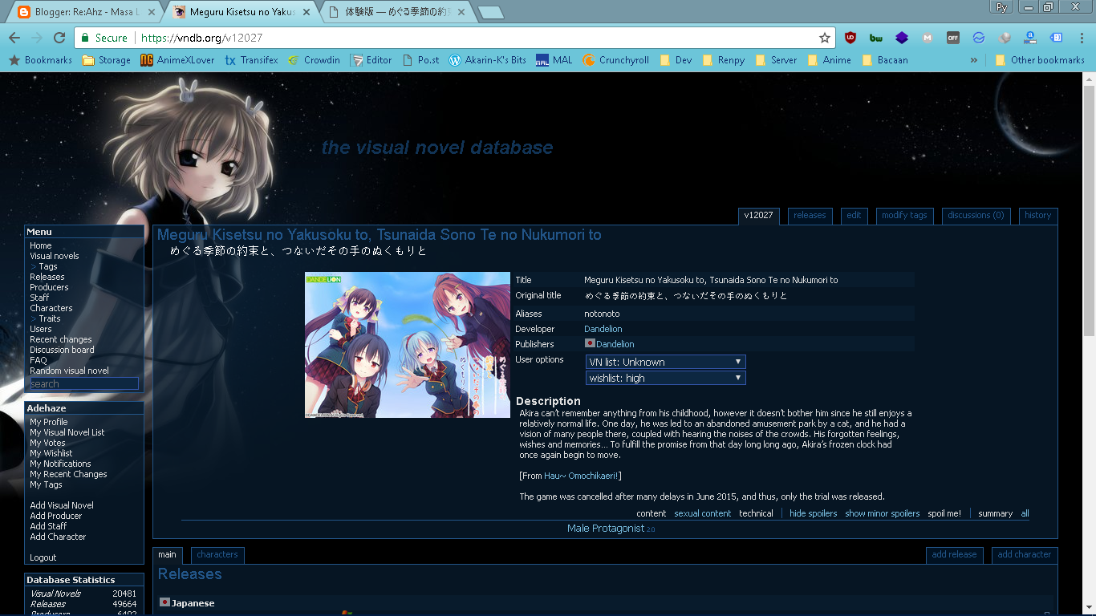The width and height of the screenshot is (1096, 616).
Task: Open the Chrome three-dot menu
Action: tap(1081, 38)
